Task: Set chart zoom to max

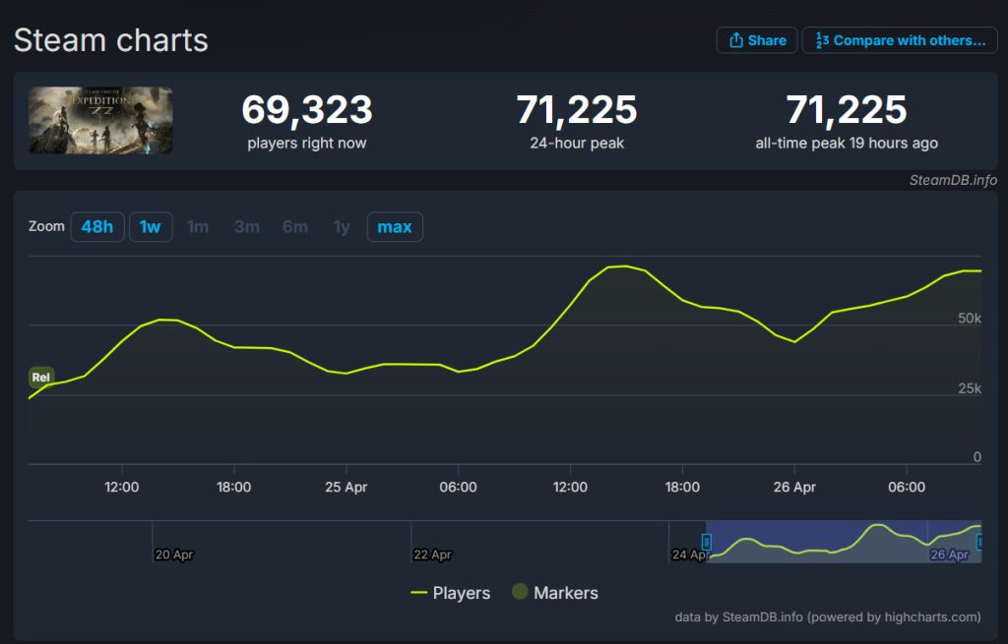Action: 395,227
